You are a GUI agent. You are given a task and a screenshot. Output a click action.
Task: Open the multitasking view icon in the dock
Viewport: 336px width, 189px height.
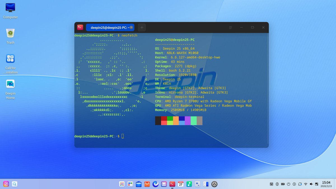pyautogui.click(x=130, y=184)
